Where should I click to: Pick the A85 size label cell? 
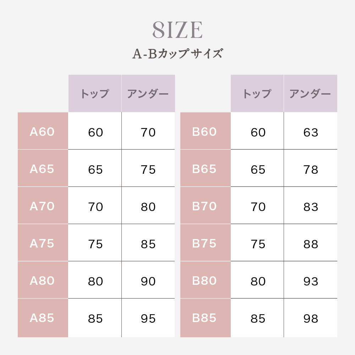click(43, 318)
